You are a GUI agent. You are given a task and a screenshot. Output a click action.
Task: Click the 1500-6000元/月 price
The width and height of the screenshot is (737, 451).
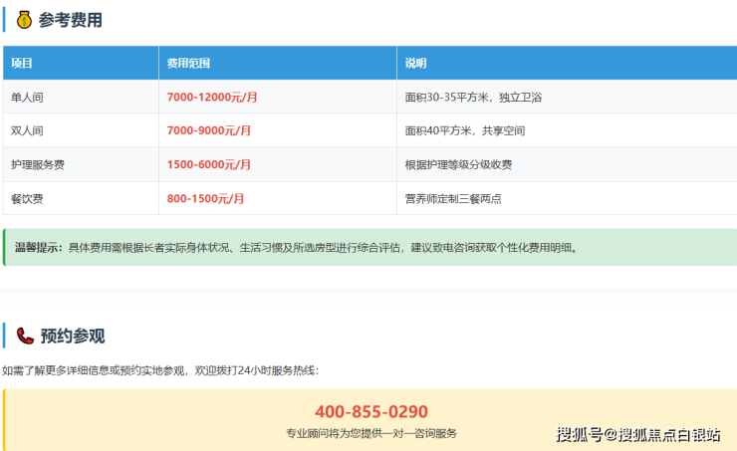coord(209,164)
